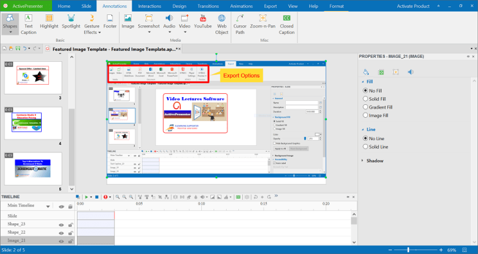
Task: Select the Solid Line radio option
Action: [365, 147]
